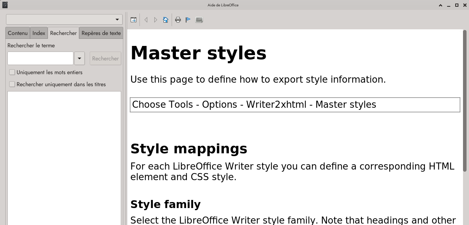Click the find on this page icon

pyautogui.click(x=199, y=20)
